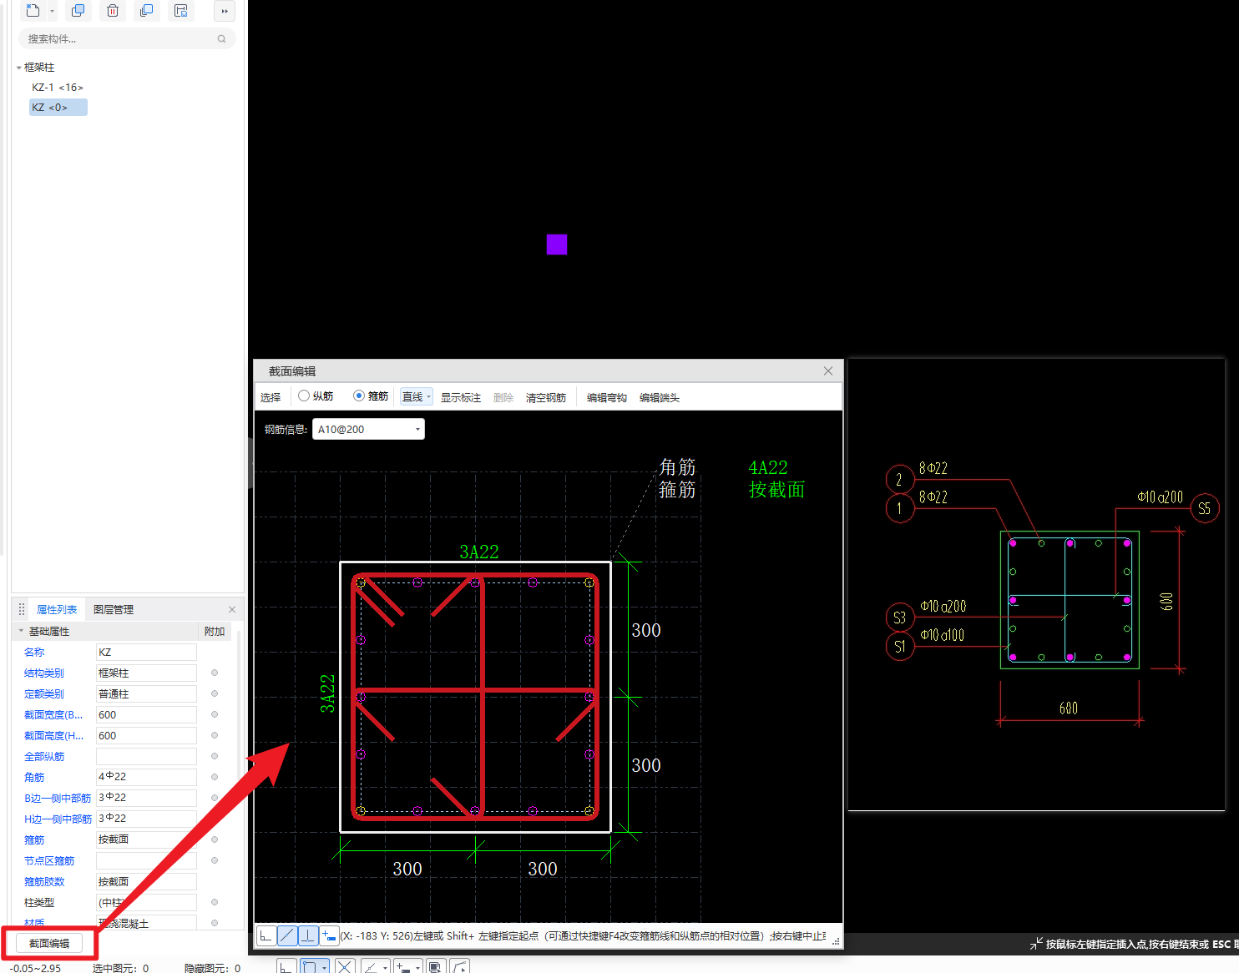Toggle 附加 circle for 截面宽度
The width and height of the screenshot is (1239, 973).
215,714
